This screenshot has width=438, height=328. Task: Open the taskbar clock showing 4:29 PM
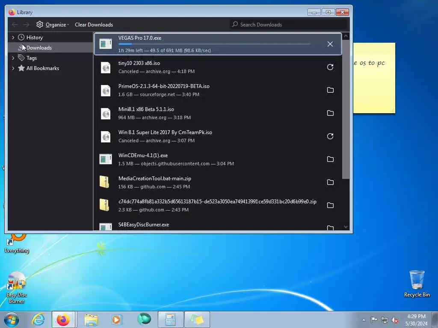[x=416, y=319]
